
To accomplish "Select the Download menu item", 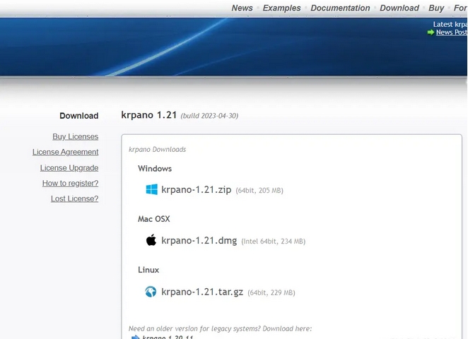I will (x=399, y=8).
